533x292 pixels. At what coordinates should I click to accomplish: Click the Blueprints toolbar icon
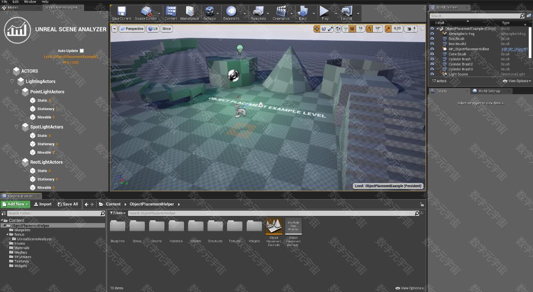[258, 12]
